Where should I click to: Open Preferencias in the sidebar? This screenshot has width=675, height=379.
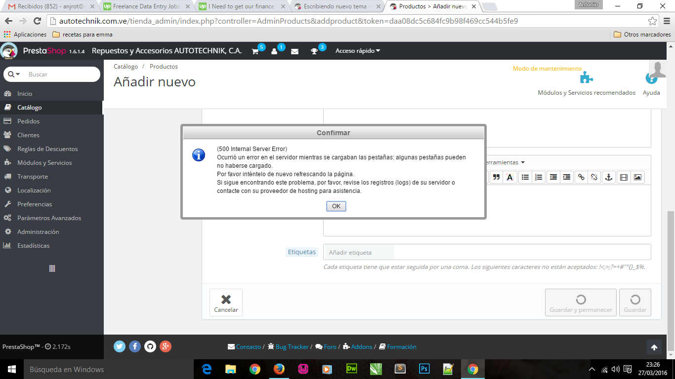point(52,204)
